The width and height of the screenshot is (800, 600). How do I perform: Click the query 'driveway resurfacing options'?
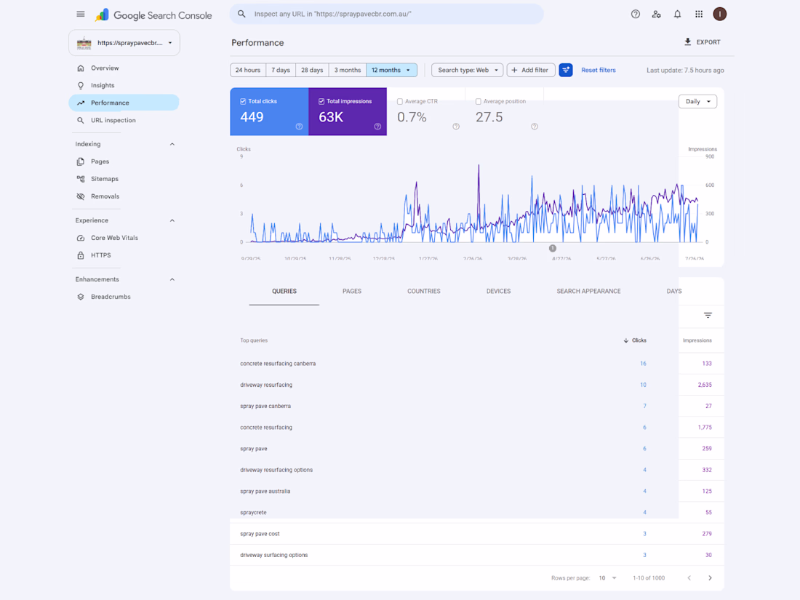click(276, 470)
